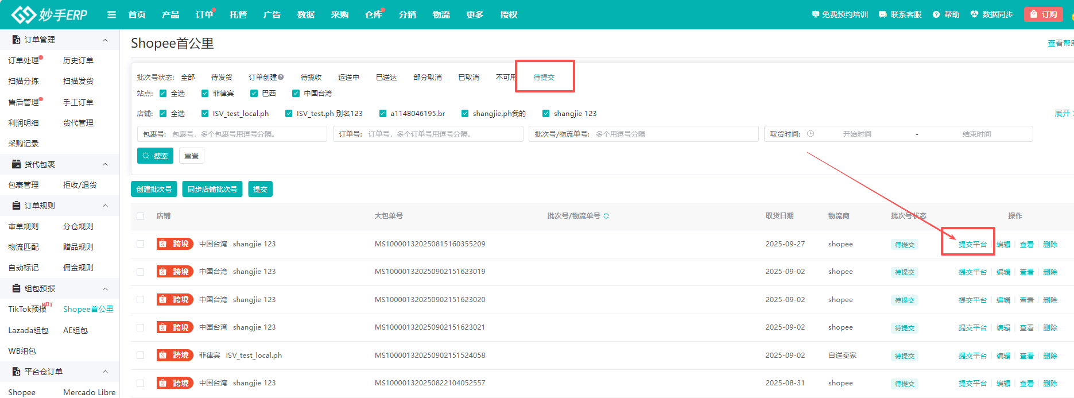Click 查看 in row ending 1524058
Image resolution: width=1074 pixels, height=398 pixels.
pos(1026,356)
